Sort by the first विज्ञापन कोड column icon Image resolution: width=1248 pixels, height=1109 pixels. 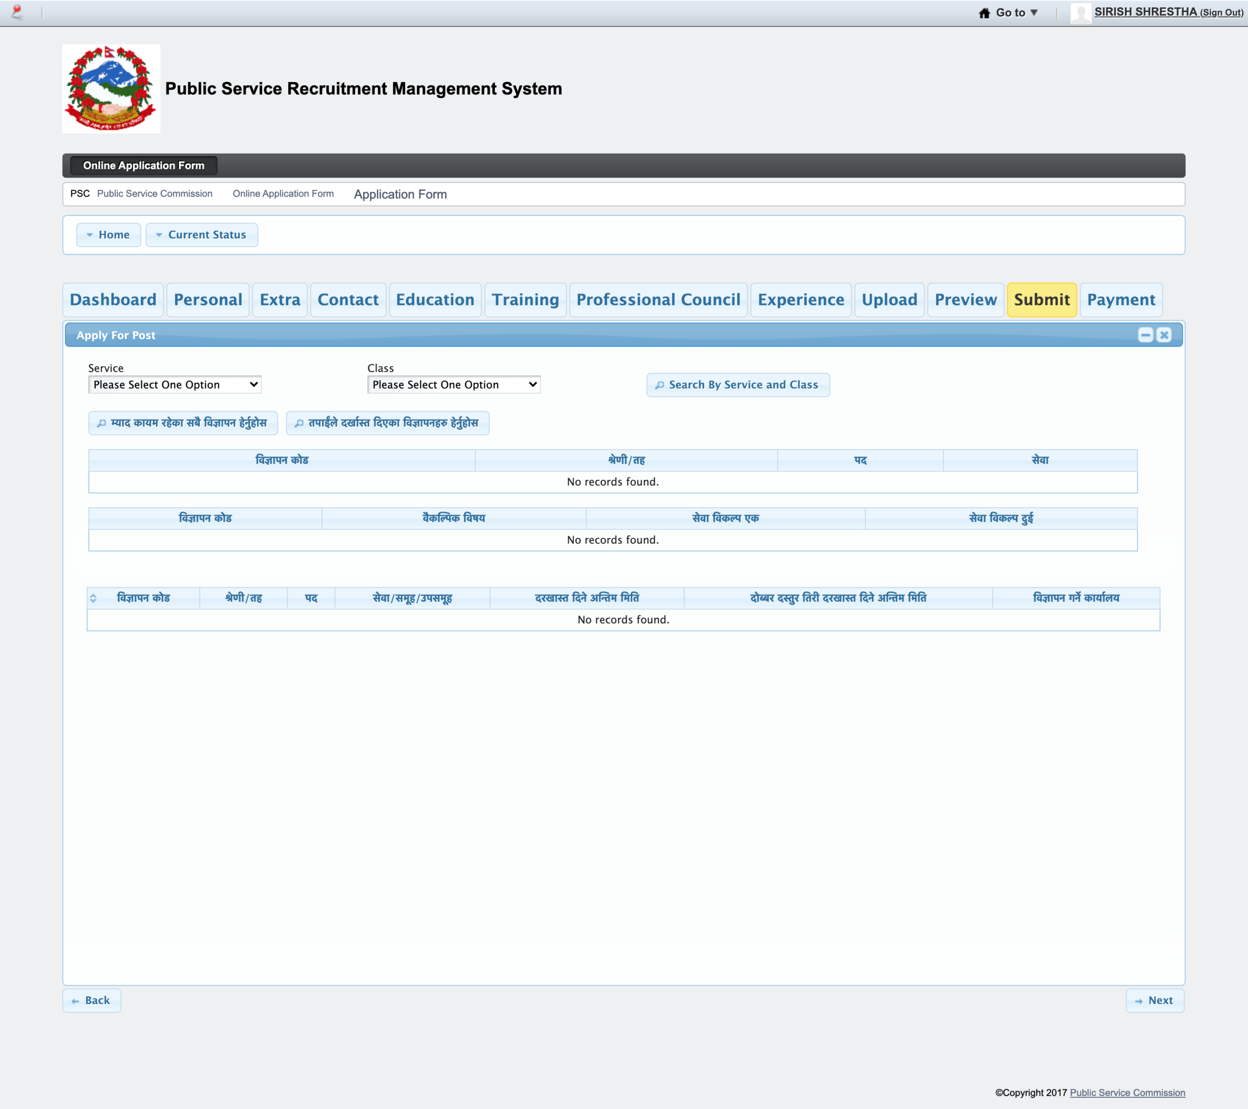(x=94, y=598)
